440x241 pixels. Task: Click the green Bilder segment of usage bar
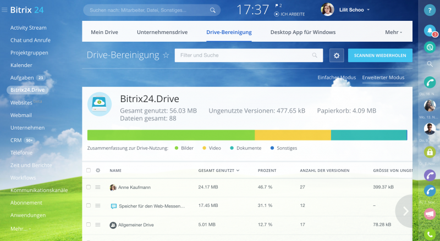[170, 135]
